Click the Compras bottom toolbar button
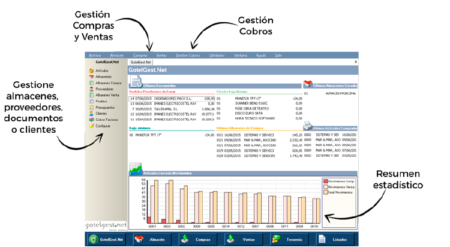450x247 pixels. (198, 240)
